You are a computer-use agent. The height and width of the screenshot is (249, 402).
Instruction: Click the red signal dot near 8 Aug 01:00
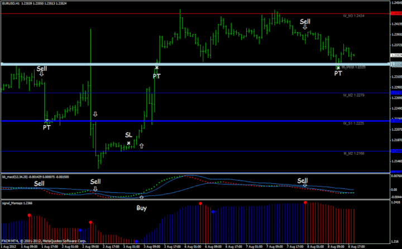(305, 203)
